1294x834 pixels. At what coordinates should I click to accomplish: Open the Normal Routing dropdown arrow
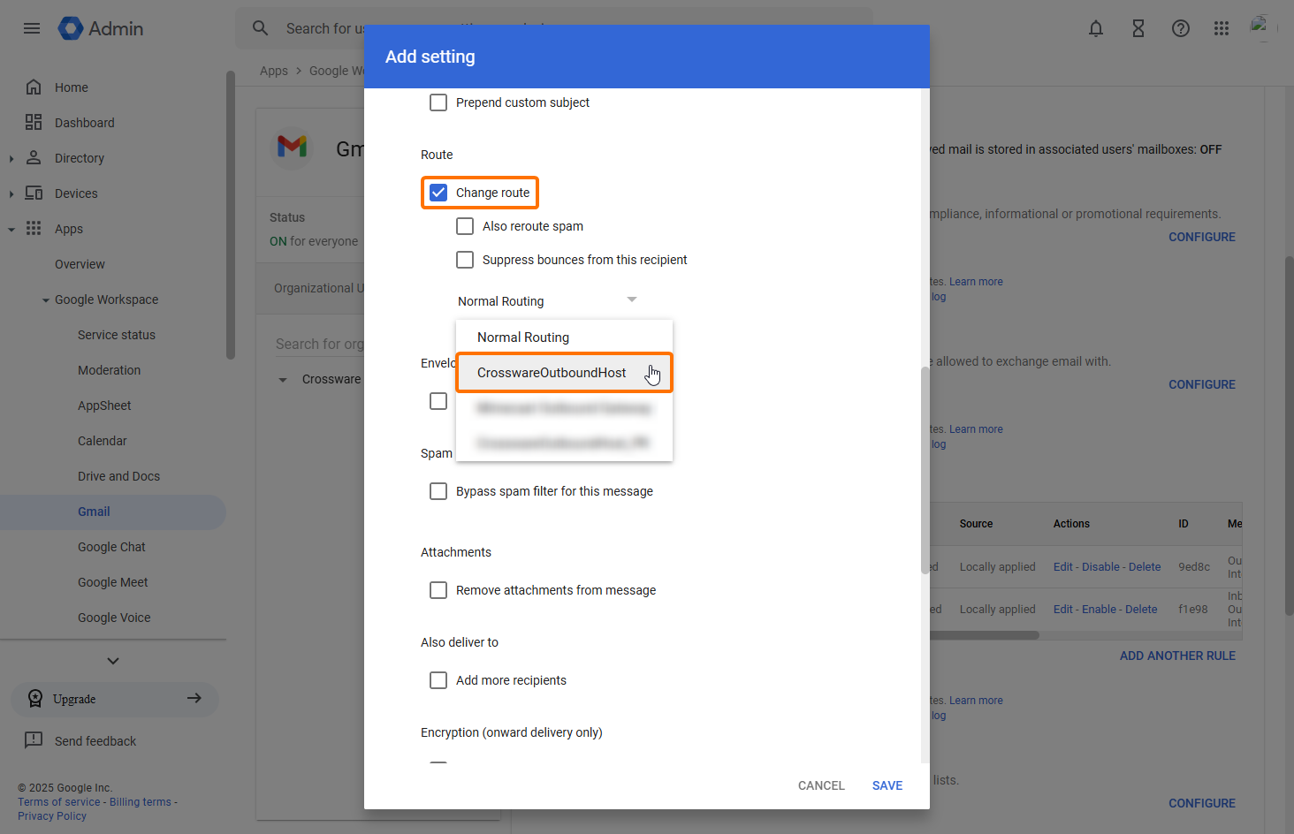click(631, 300)
